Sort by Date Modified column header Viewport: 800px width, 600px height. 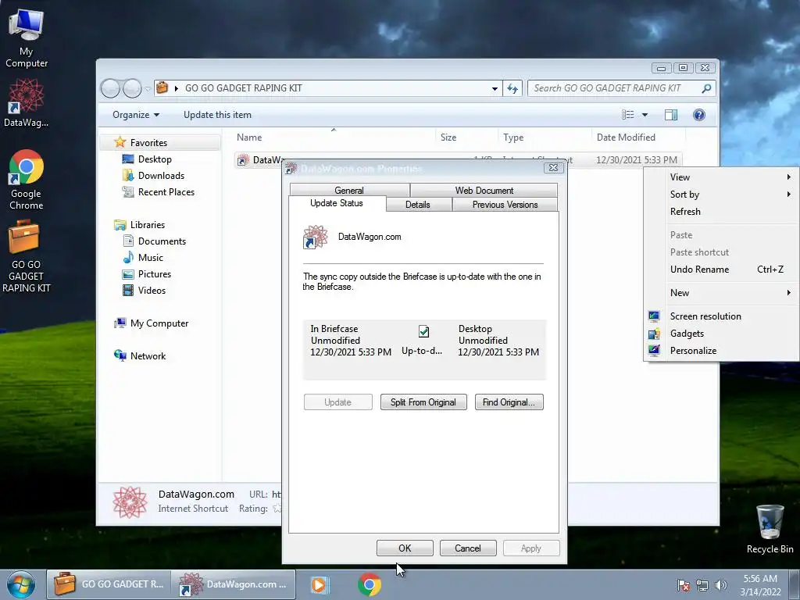637,137
